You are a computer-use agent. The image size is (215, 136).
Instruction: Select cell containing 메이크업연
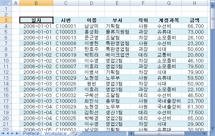pyautogui.click(x=117, y=55)
